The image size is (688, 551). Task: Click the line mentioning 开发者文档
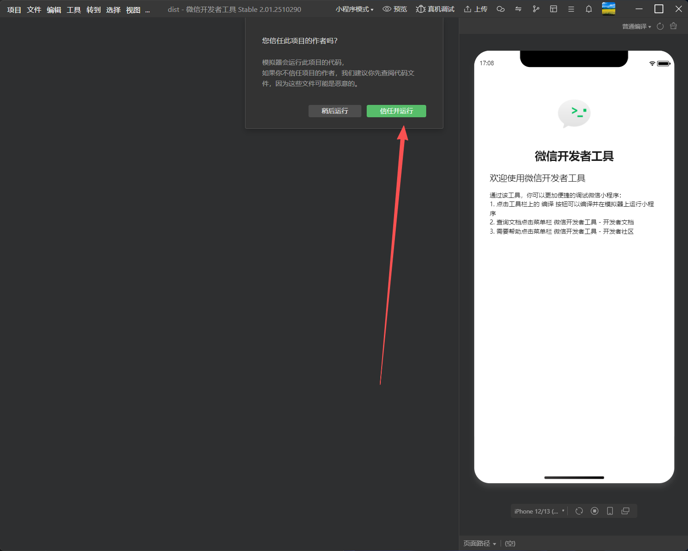[562, 222]
